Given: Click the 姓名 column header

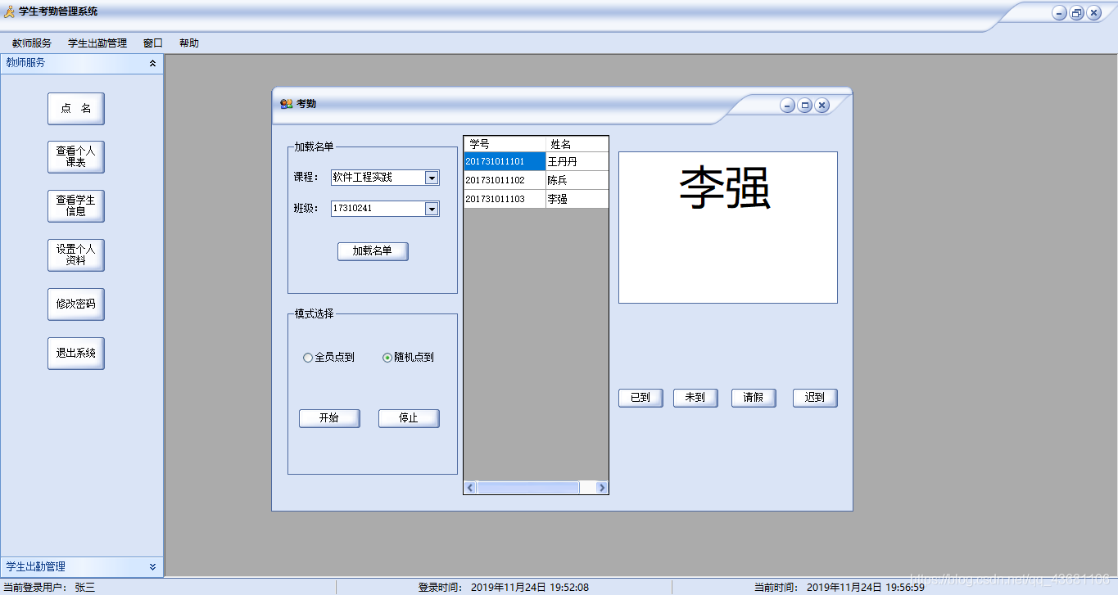Looking at the screenshot, I should pyautogui.click(x=577, y=144).
